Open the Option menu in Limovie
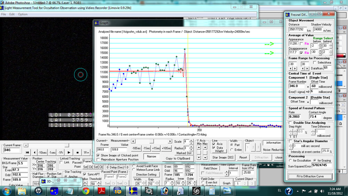348x196 pixels. click(x=23, y=14)
